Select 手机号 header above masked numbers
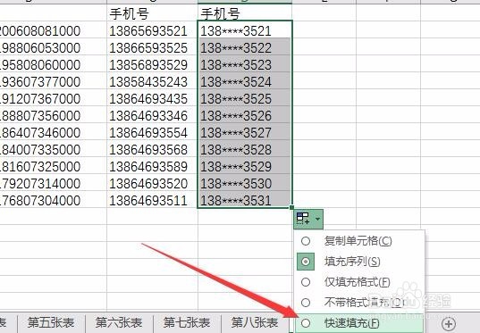The image size is (480, 333). click(x=245, y=12)
